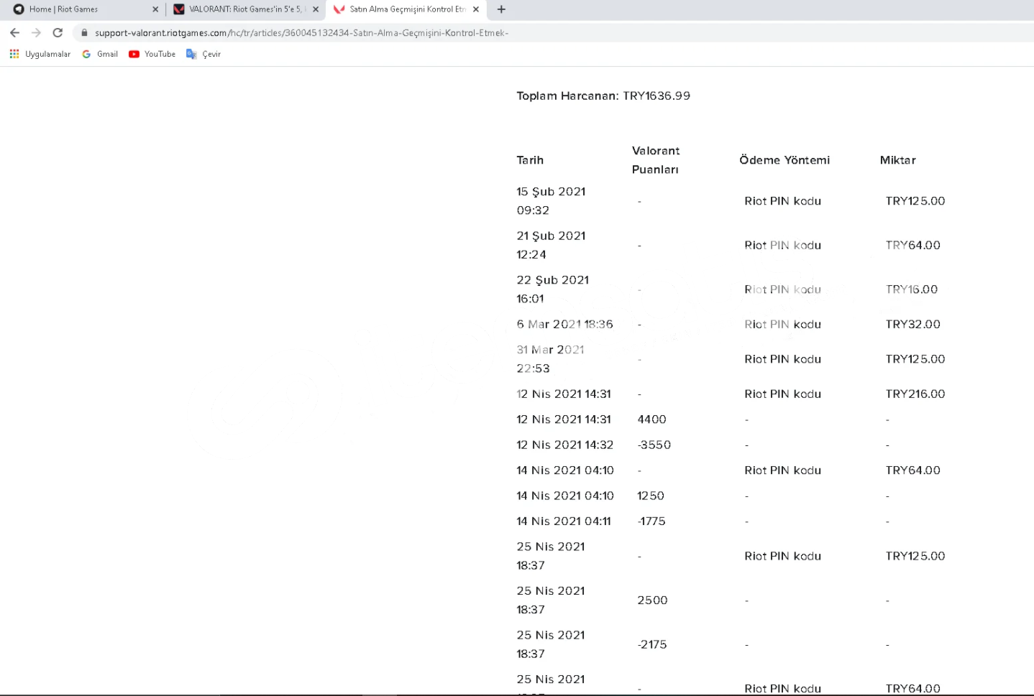
Task: Select the amount TRY216.00
Action: [915, 394]
